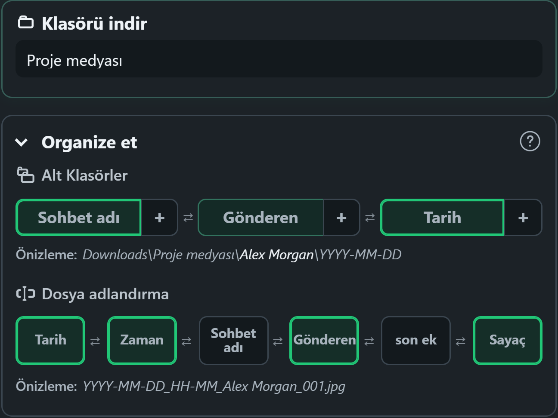Disable the Sayaç filename chip
This screenshot has width=558, height=418.
(508, 341)
